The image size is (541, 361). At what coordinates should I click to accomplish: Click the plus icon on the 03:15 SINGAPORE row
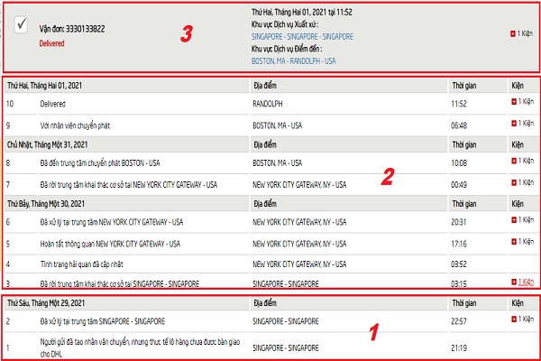514,282
